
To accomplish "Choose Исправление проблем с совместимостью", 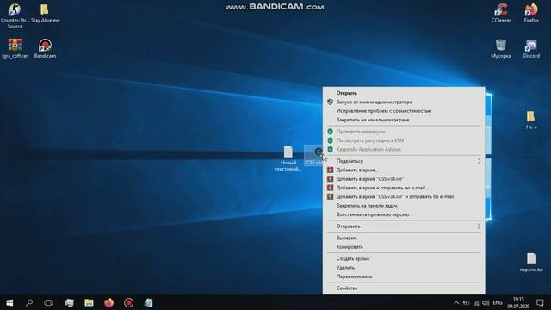I will point(404,111).
